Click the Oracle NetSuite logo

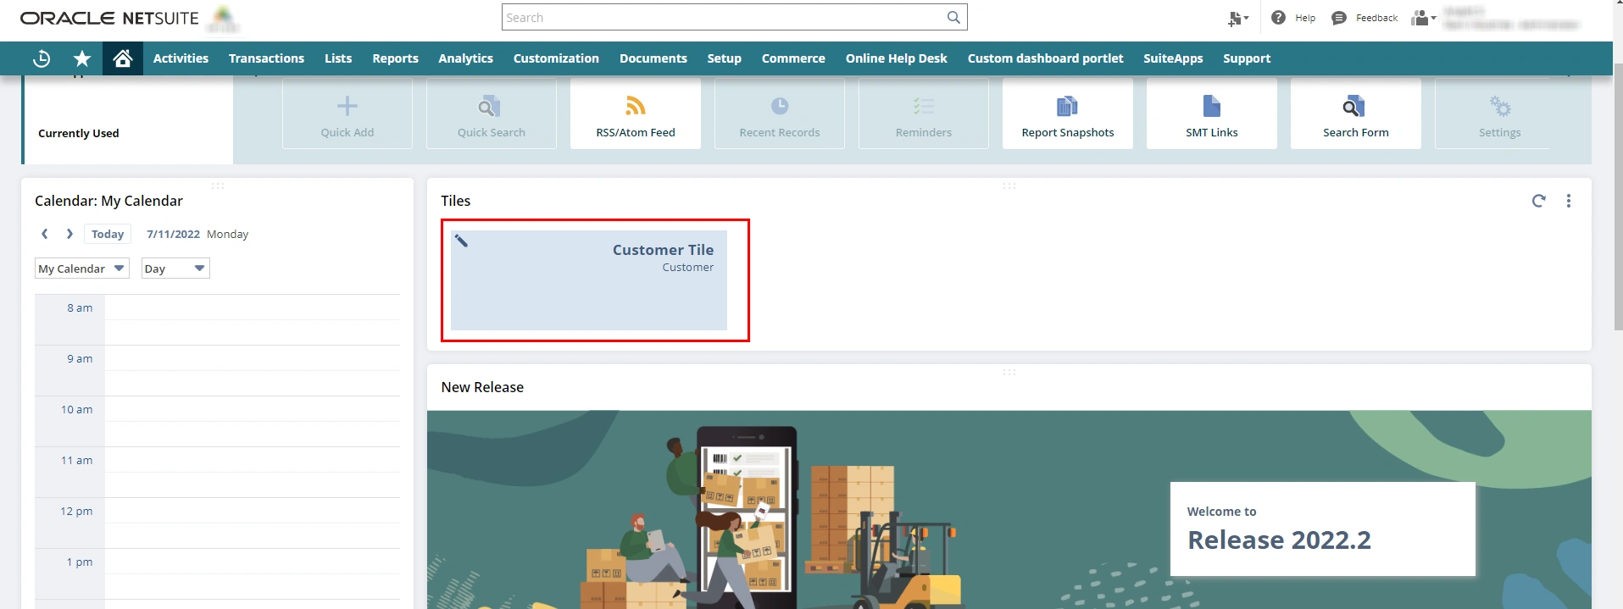click(x=109, y=18)
